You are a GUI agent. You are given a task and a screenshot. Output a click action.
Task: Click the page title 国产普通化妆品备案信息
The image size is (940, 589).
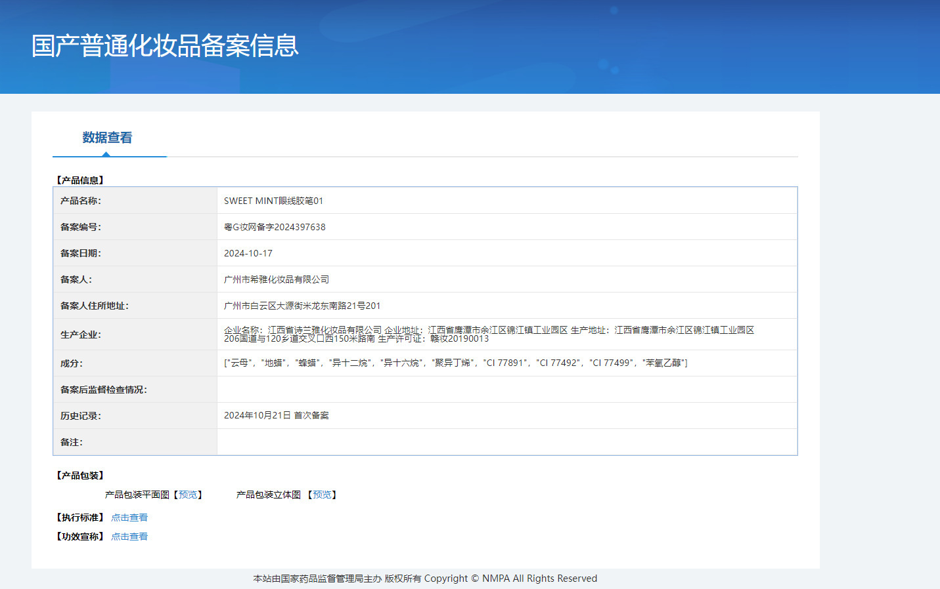pyautogui.click(x=165, y=46)
